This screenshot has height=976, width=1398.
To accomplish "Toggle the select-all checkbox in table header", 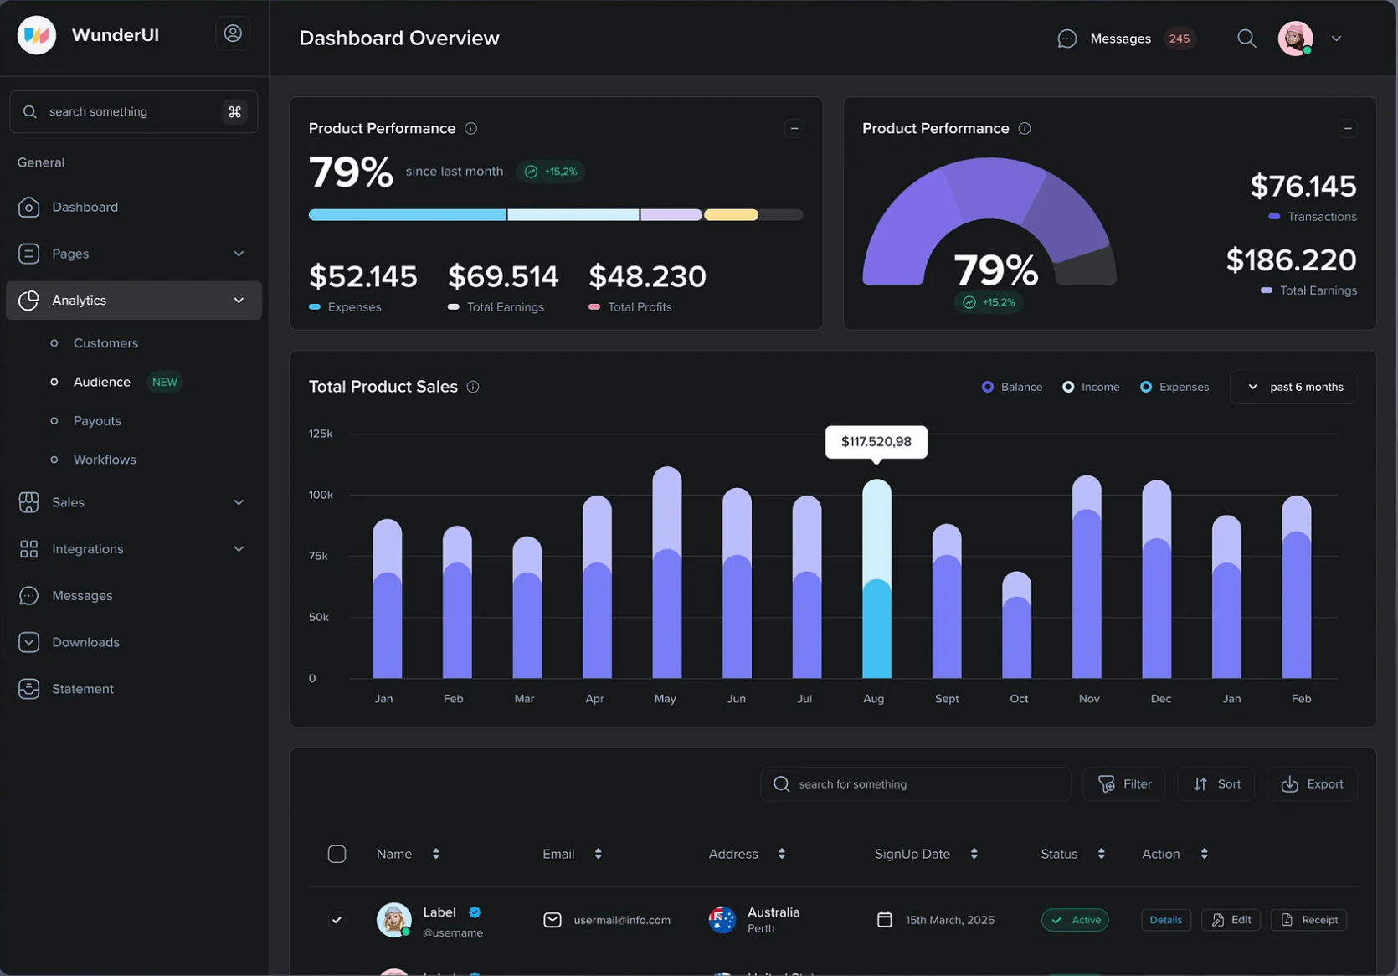I will click(x=337, y=854).
